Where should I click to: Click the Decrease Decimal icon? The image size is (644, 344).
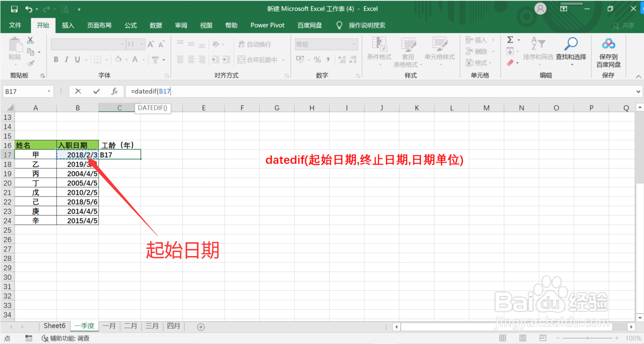(x=353, y=59)
